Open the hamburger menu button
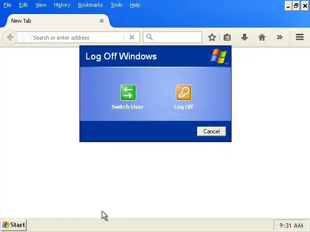Viewport: 310px width, 232px height. coord(300,37)
